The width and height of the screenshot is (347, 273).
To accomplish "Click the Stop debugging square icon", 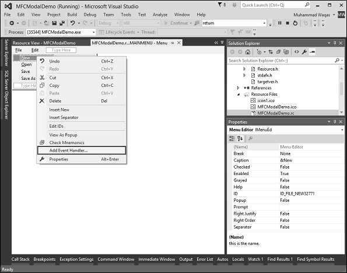I will (x=288, y=23).
